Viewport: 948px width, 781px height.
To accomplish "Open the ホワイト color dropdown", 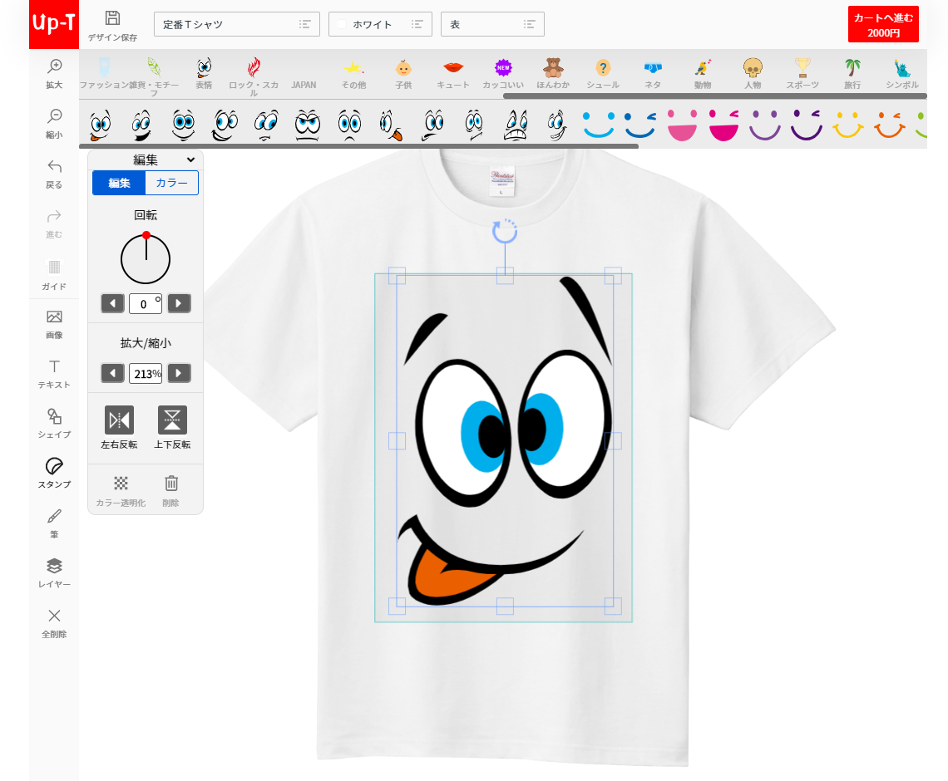I will coord(380,24).
